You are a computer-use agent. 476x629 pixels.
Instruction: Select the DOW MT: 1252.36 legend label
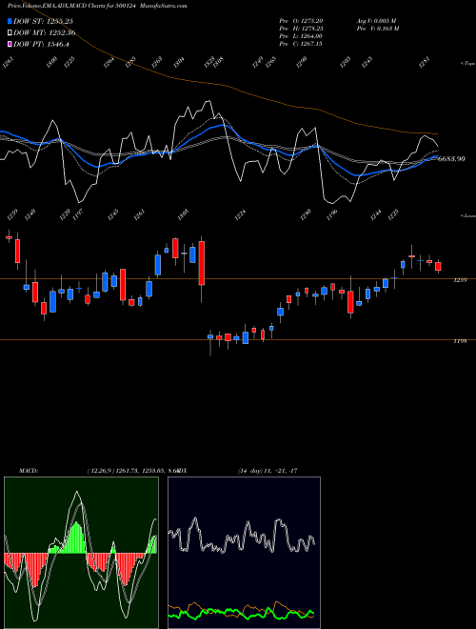click(45, 33)
